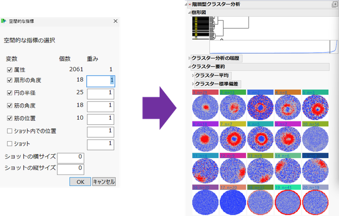339x216 pixels.
Task: Expand the クラスター分析の履歴 section
Action: 190,58
